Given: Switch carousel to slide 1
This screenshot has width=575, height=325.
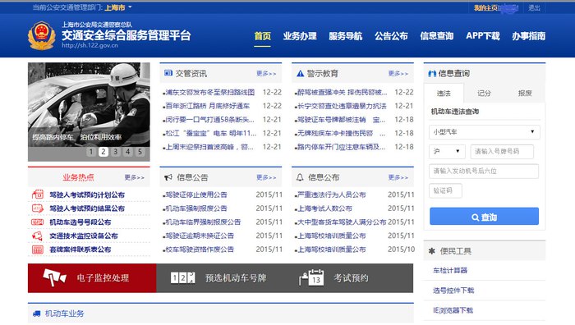Looking at the screenshot, I should tap(91, 152).
